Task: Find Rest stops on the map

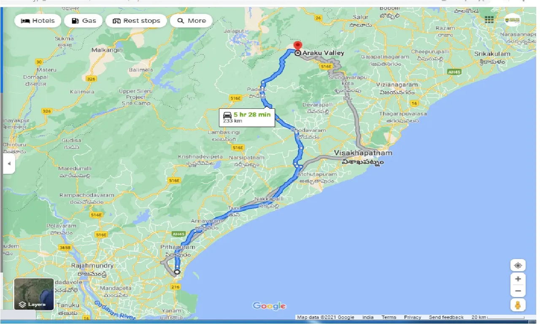Action: point(136,21)
